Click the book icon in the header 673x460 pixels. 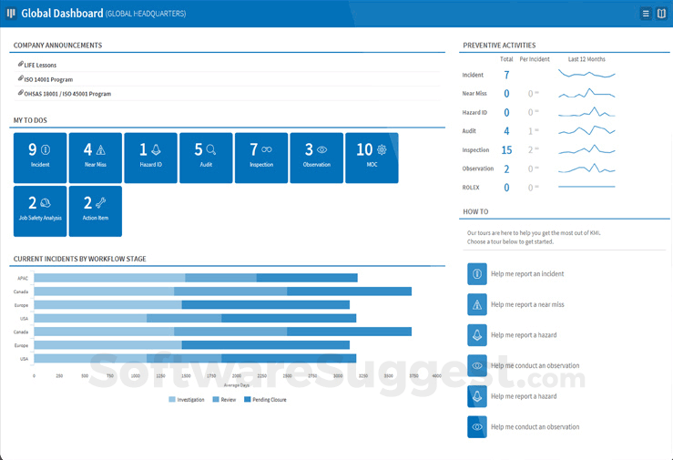(x=661, y=14)
